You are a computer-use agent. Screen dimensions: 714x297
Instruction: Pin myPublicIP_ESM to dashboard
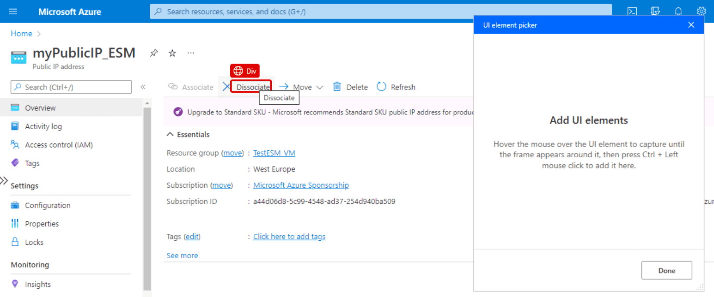[153, 53]
